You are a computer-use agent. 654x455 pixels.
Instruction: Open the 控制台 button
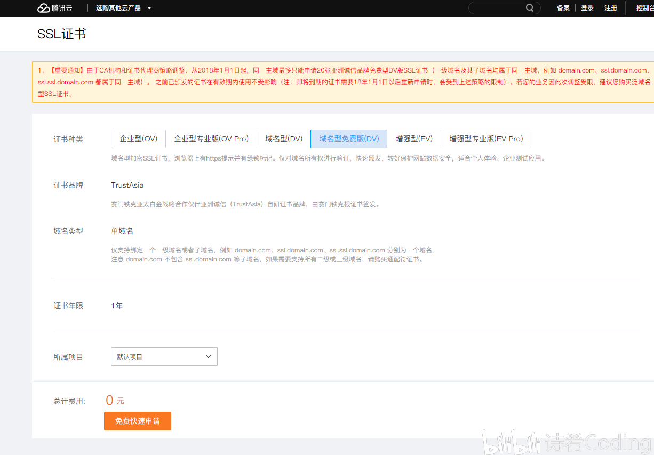click(x=640, y=8)
